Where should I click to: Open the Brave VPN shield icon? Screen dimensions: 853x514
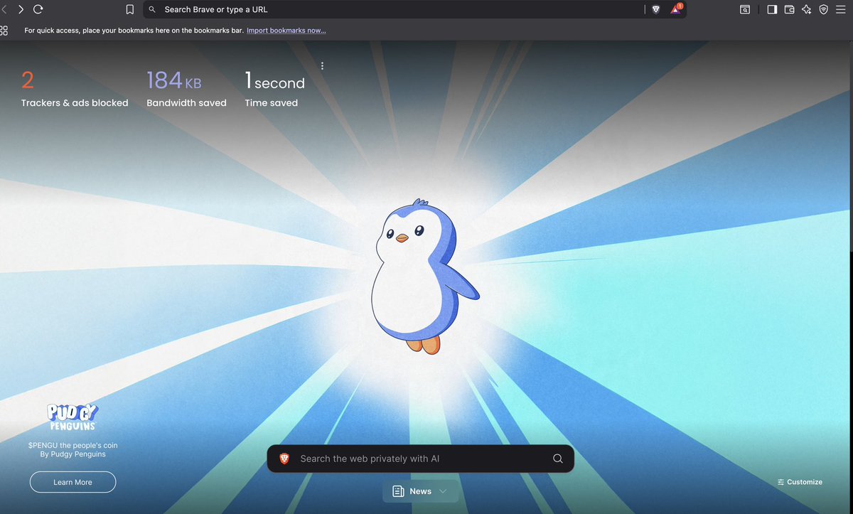click(x=824, y=9)
